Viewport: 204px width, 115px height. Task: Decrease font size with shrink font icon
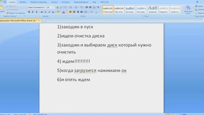[61, 7]
